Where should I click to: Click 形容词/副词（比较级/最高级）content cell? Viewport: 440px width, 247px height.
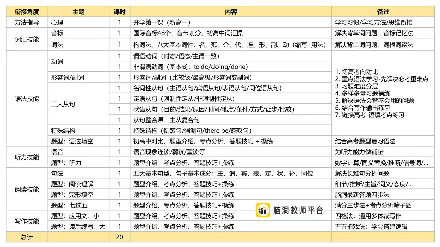(231, 77)
